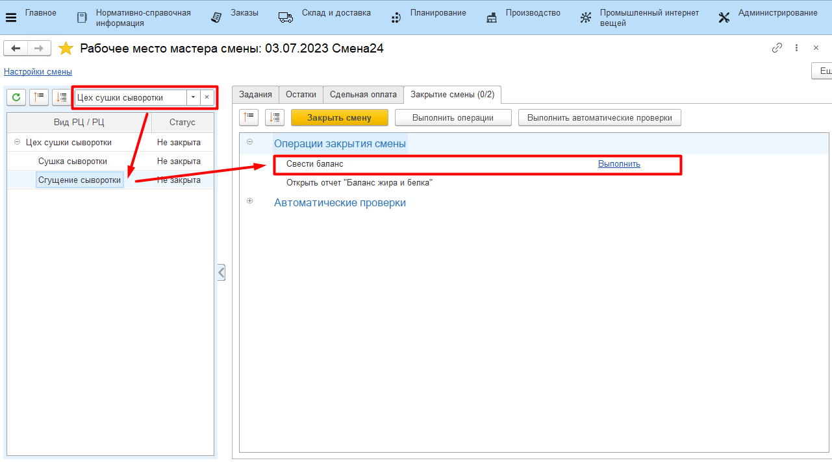The width and height of the screenshot is (832, 465).
Task: Click the green refresh icon in left panel
Action: (16, 97)
